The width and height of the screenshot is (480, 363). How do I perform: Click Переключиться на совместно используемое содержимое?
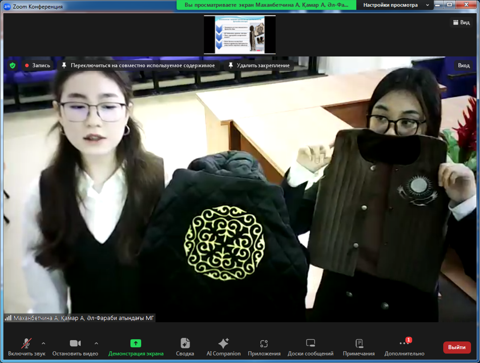(138, 66)
